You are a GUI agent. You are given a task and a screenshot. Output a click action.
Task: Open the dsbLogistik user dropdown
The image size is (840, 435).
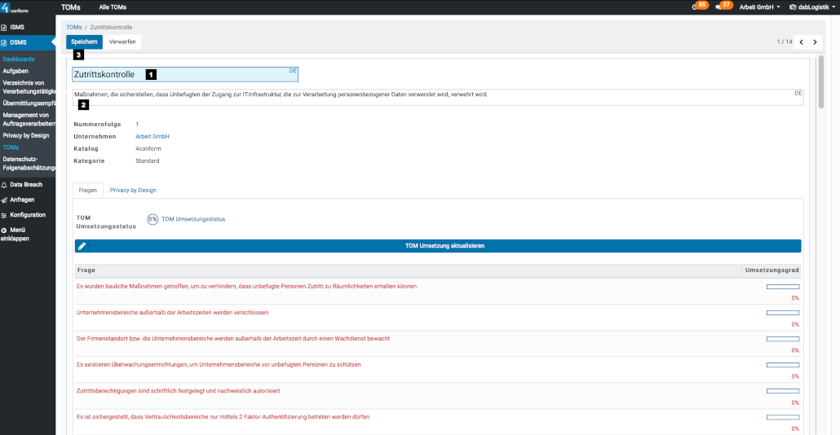(x=810, y=7)
